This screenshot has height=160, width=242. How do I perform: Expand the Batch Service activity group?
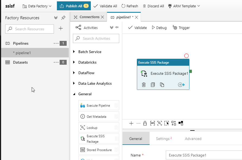[x=74, y=52]
